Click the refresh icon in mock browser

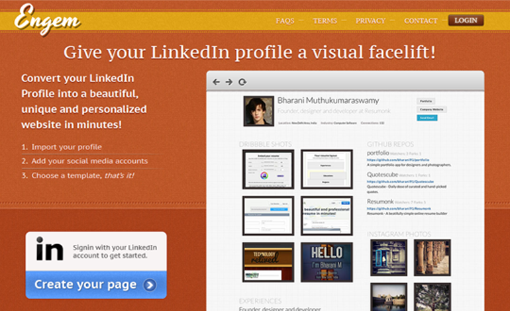(x=242, y=82)
